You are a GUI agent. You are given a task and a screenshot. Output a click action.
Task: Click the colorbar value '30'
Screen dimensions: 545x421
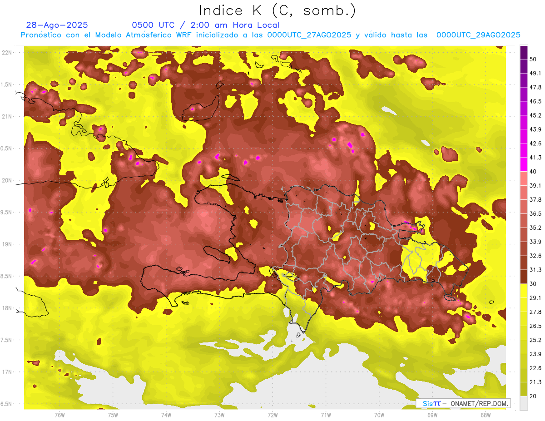(x=533, y=284)
